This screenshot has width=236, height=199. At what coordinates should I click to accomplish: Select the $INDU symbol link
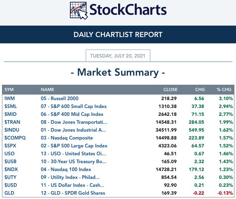(x=12, y=130)
